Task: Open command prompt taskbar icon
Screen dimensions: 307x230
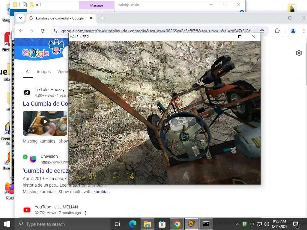Action: (206, 224)
